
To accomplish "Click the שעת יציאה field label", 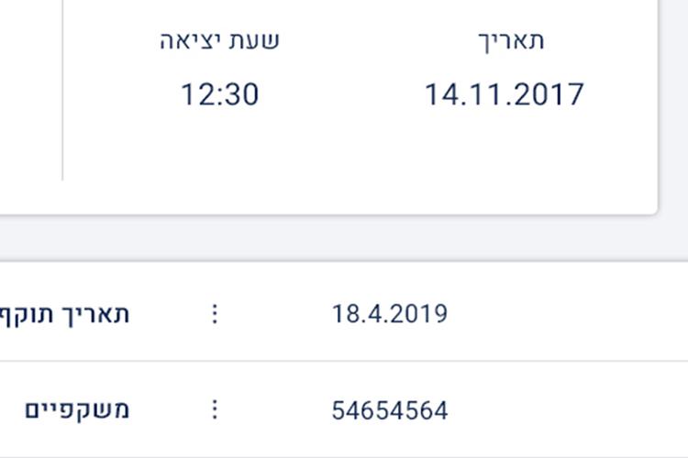I will pyautogui.click(x=219, y=40).
